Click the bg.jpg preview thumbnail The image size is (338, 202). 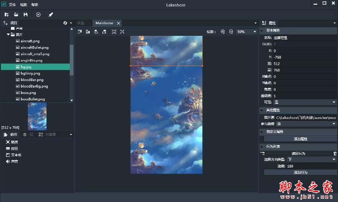tap(37, 116)
